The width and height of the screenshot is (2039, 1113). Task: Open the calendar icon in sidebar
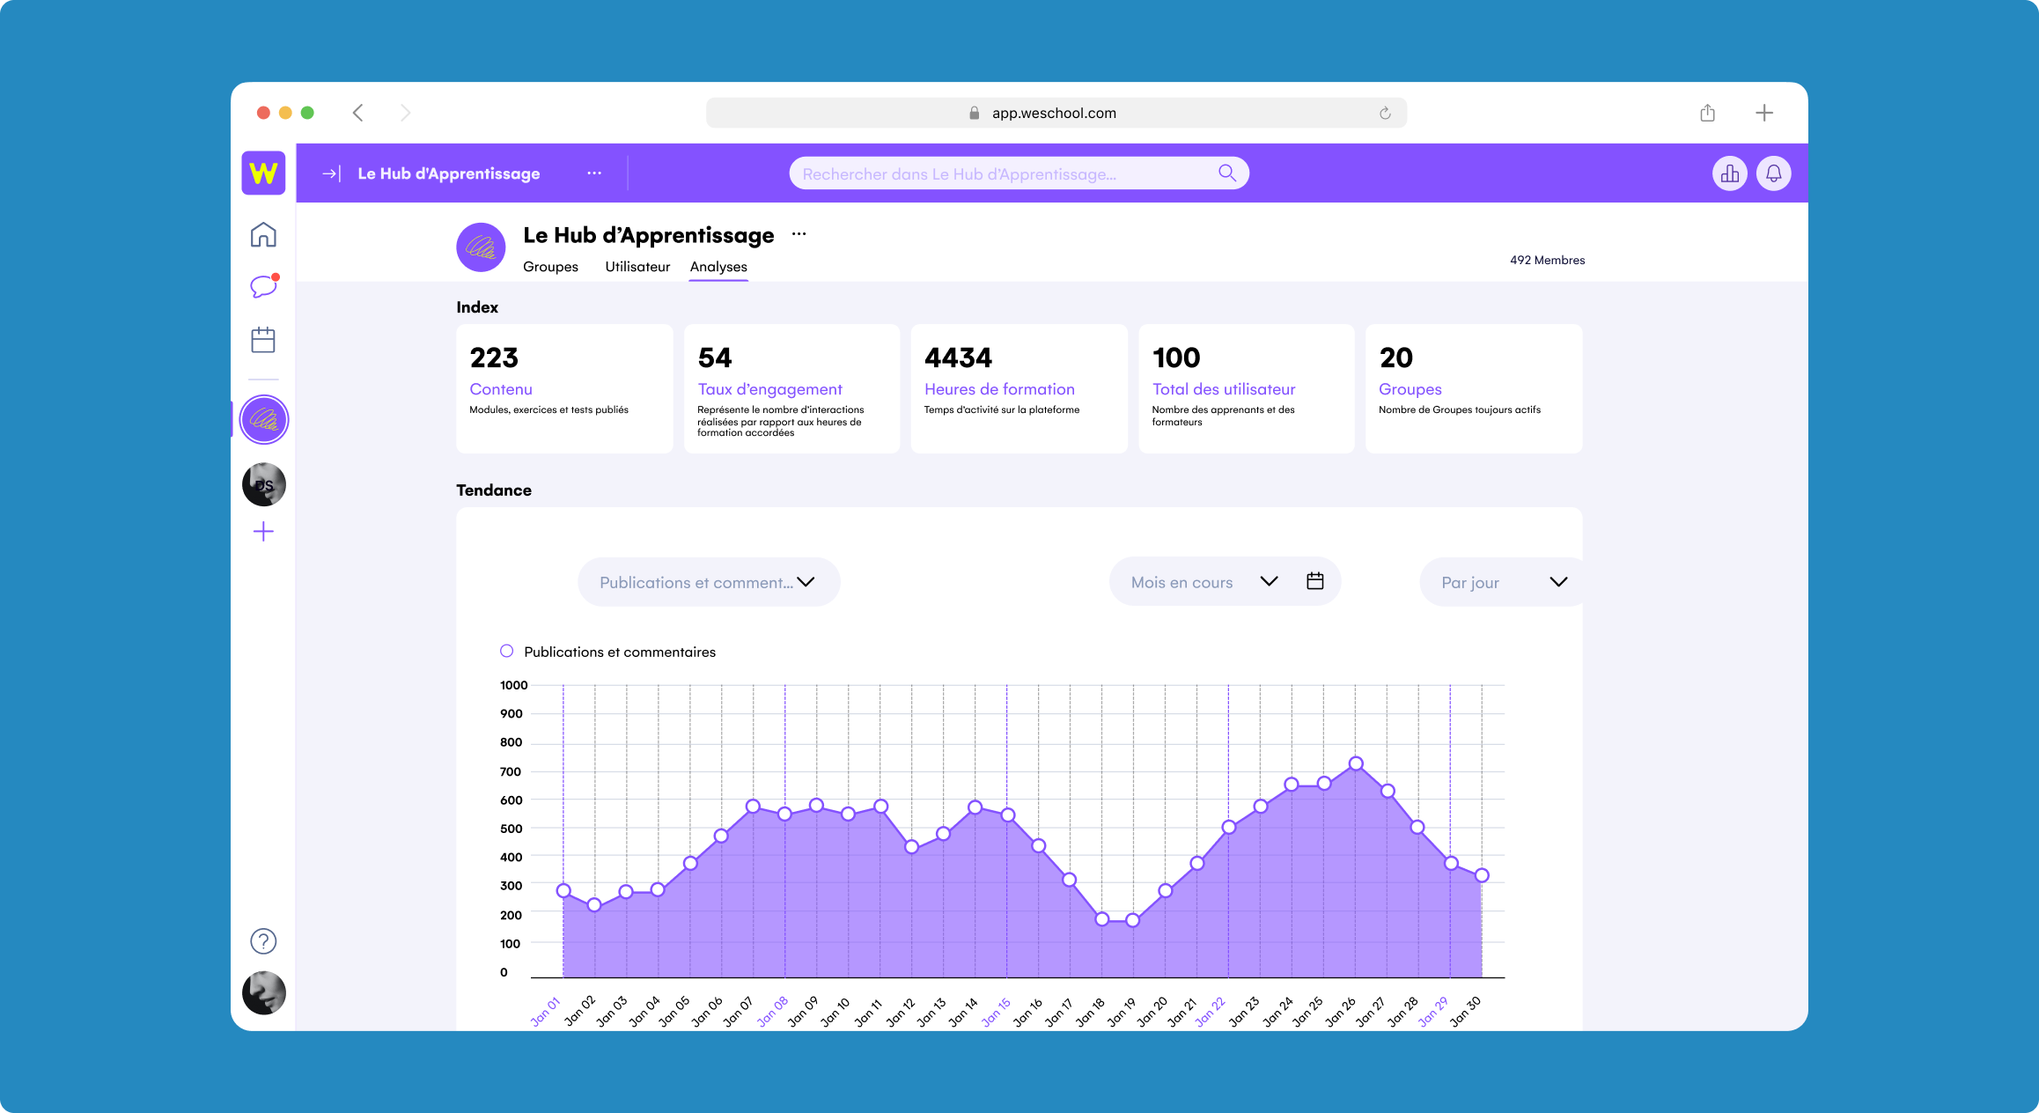pyautogui.click(x=263, y=340)
